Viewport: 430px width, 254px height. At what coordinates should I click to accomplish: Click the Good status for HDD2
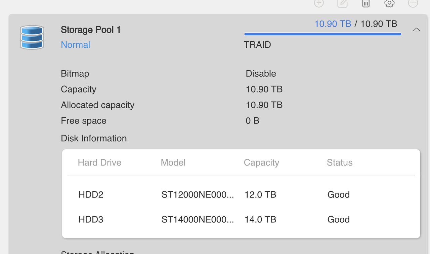(x=338, y=194)
